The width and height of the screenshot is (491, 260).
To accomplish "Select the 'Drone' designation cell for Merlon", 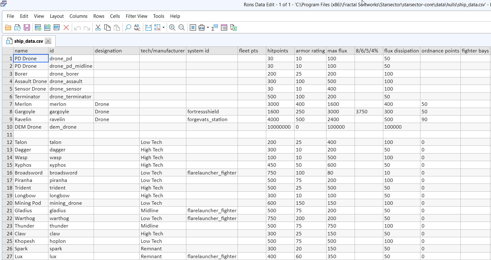I will [116, 104].
